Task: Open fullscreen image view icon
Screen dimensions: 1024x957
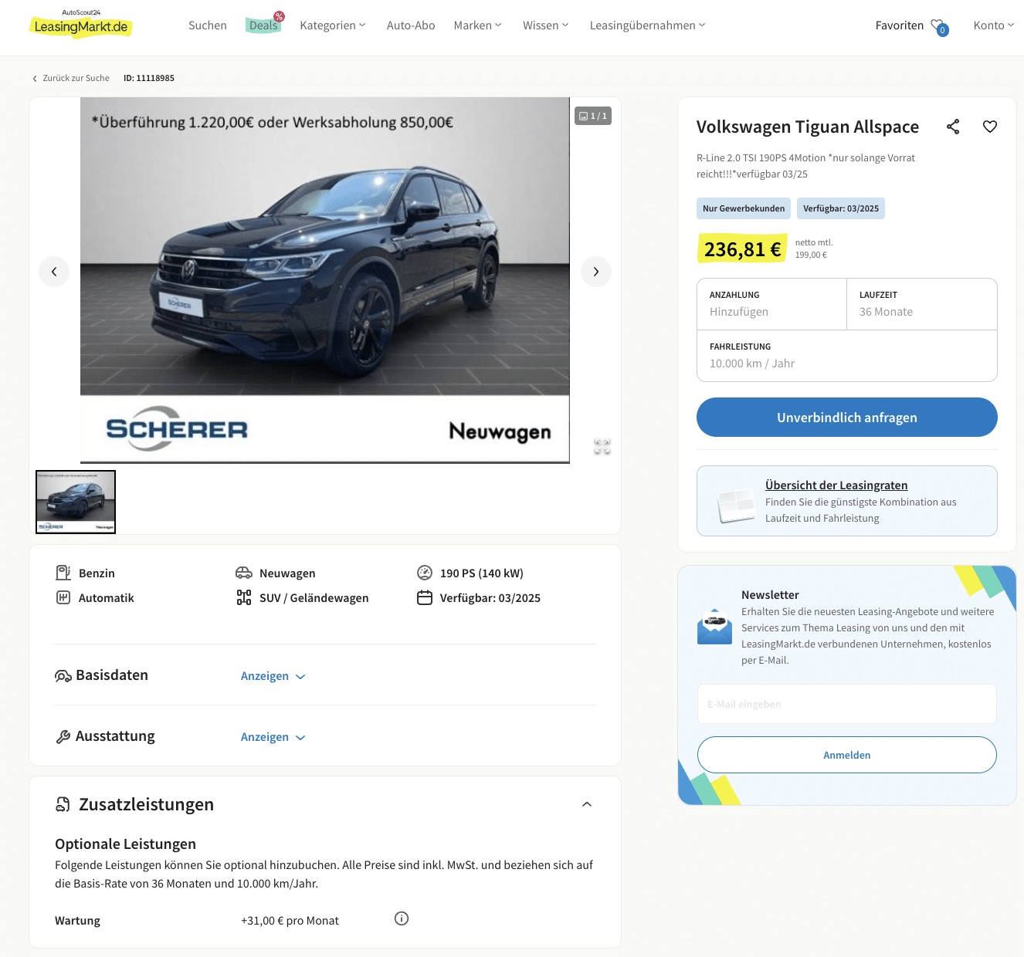Action: [602, 446]
